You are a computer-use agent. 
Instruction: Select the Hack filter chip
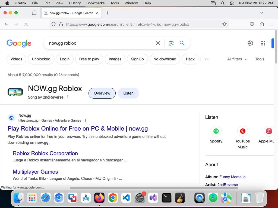pyautogui.click(x=190, y=59)
